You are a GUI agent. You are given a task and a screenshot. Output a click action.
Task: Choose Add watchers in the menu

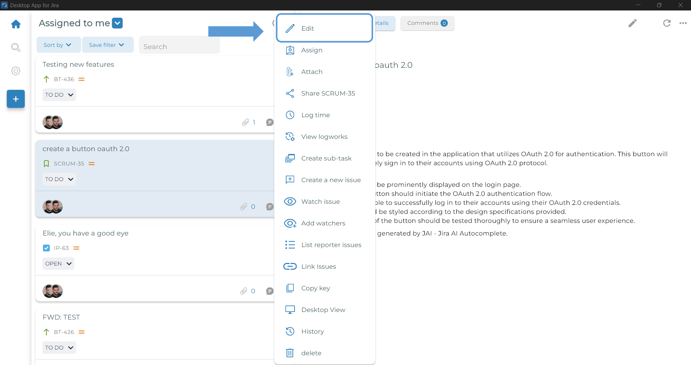tap(323, 223)
